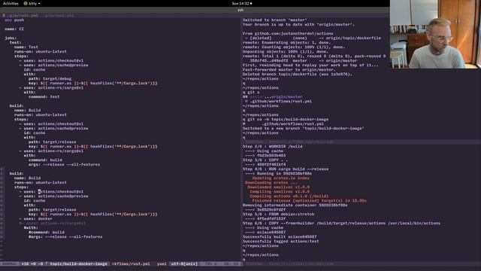This screenshot has width=481, height=271.
Task: Click the 'name: CI' line
Action: [x=14, y=29]
